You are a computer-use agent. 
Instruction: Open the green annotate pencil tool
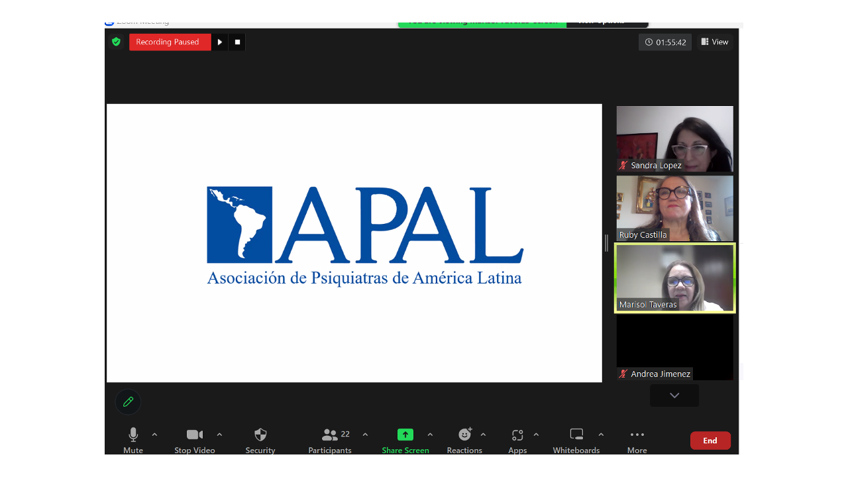pyautogui.click(x=128, y=401)
